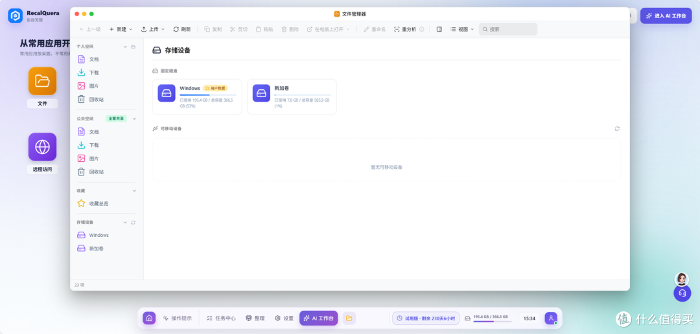Click the 剪切 cut scissors icon

coord(233,29)
